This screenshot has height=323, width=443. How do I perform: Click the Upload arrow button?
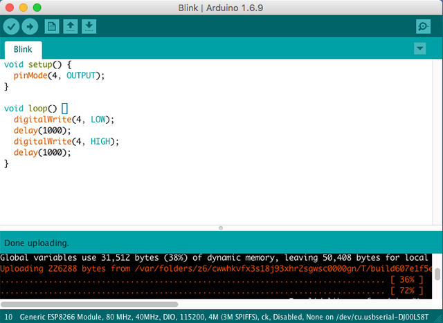pyautogui.click(x=30, y=26)
